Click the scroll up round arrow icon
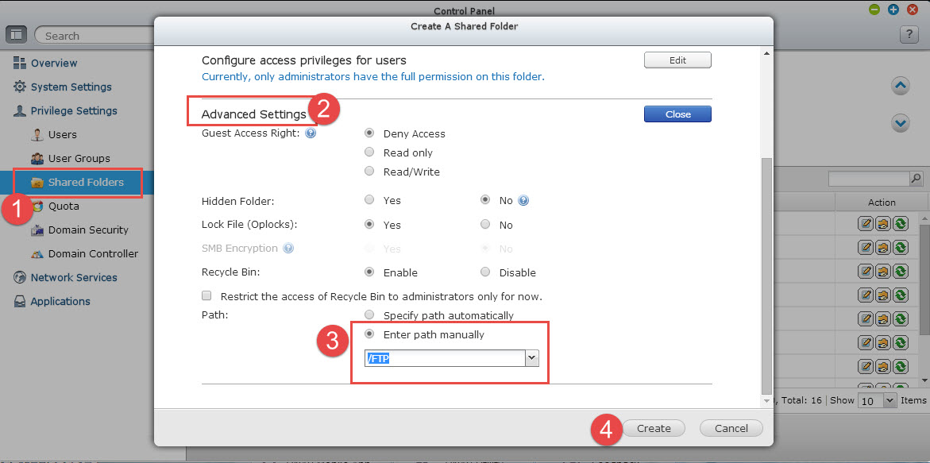Viewport: 930px width, 463px height. (x=900, y=86)
